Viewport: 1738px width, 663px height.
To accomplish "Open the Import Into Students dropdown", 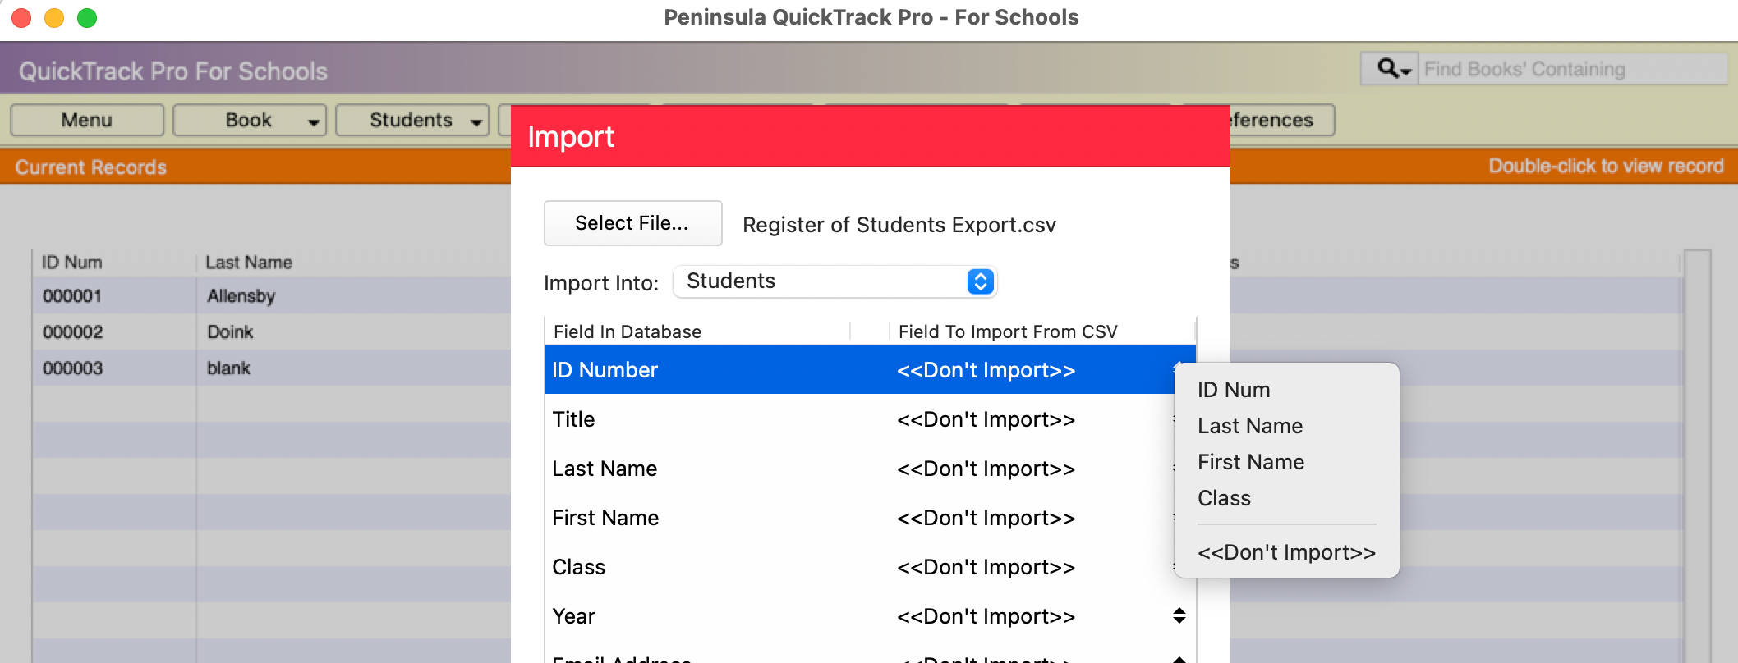I will (835, 281).
